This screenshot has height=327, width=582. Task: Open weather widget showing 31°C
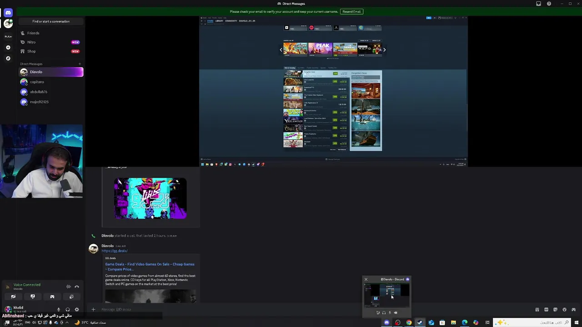pos(91,322)
